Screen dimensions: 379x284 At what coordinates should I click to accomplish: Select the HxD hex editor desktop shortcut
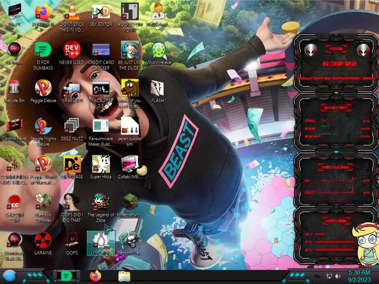click(101, 15)
